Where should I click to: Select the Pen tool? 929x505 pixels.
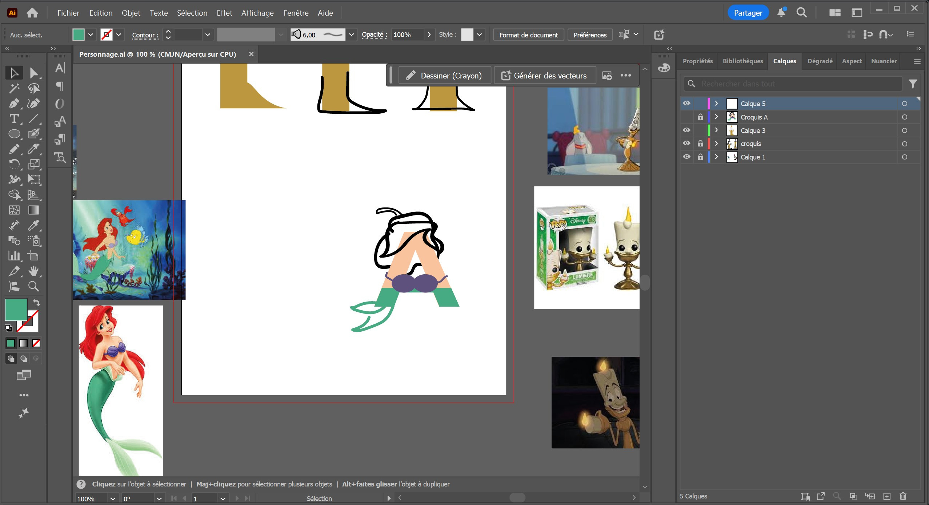[14, 104]
